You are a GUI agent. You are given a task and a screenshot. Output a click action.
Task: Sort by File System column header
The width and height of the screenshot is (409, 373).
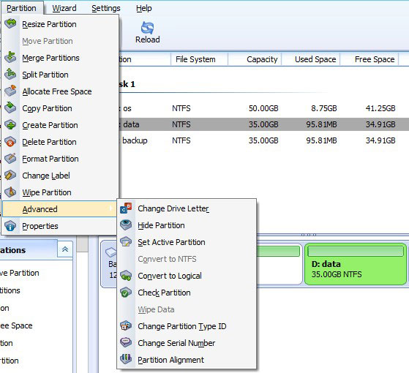pyautogui.click(x=199, y=59)
